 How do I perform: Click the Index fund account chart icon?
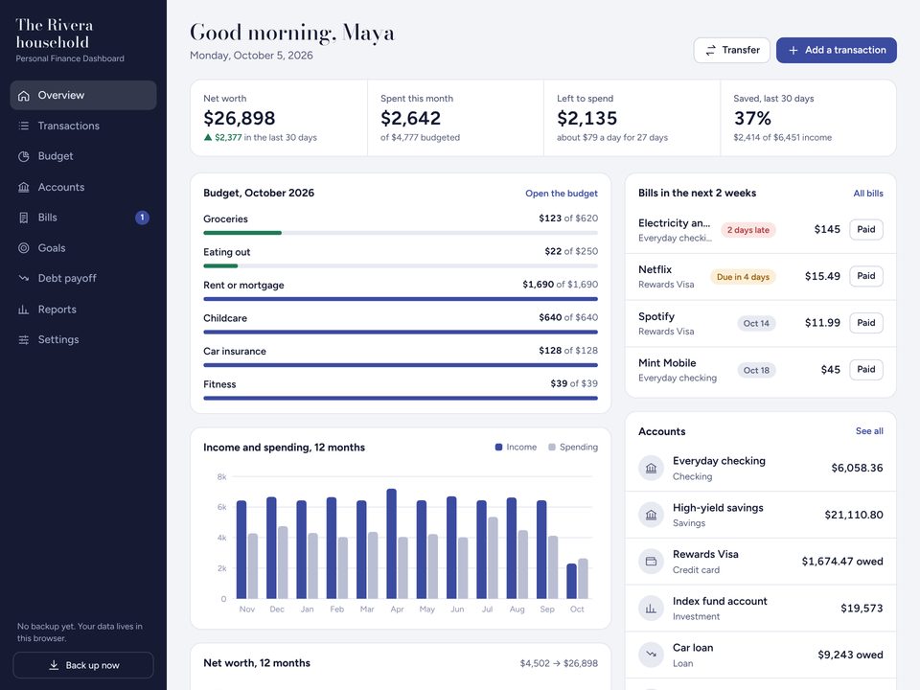click(651, 609)
